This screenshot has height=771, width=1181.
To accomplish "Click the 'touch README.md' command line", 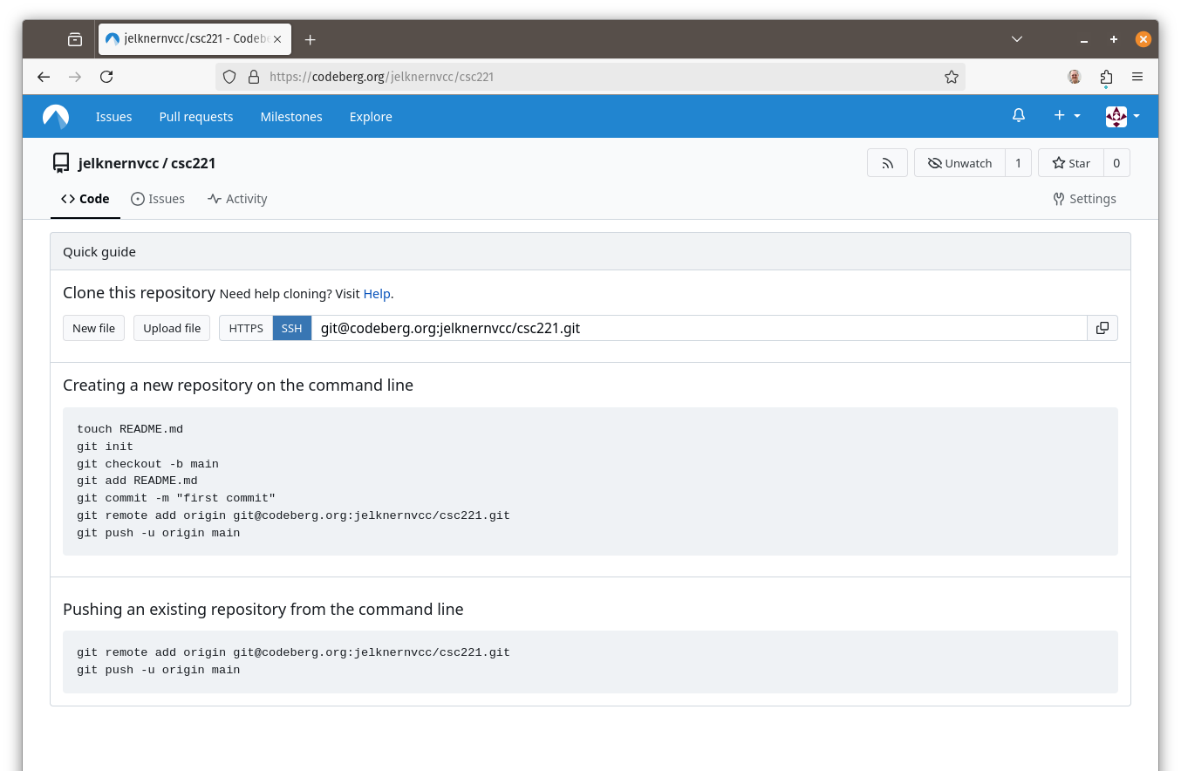I will 130,429.
